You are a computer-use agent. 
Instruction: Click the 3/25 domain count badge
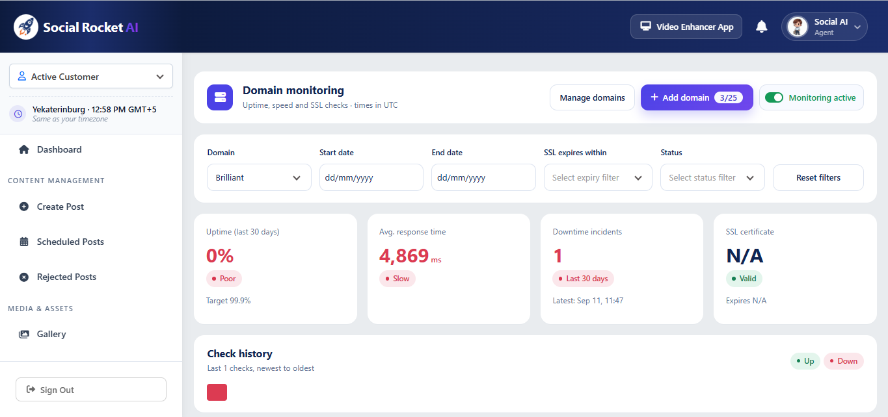(729, 97)
